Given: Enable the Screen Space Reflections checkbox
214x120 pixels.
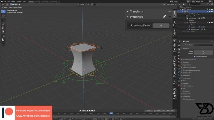Looking at the screenshot, I should (x=183, y=70).
